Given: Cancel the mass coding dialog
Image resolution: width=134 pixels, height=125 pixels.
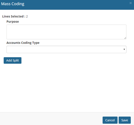Looking at the screenshot, I should (x=110, y=120).
